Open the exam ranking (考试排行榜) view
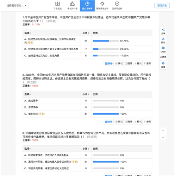 pos(73,6)
